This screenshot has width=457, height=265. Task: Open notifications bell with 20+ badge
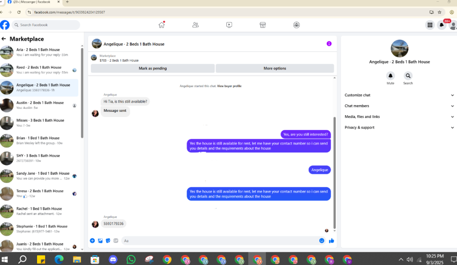442,25
